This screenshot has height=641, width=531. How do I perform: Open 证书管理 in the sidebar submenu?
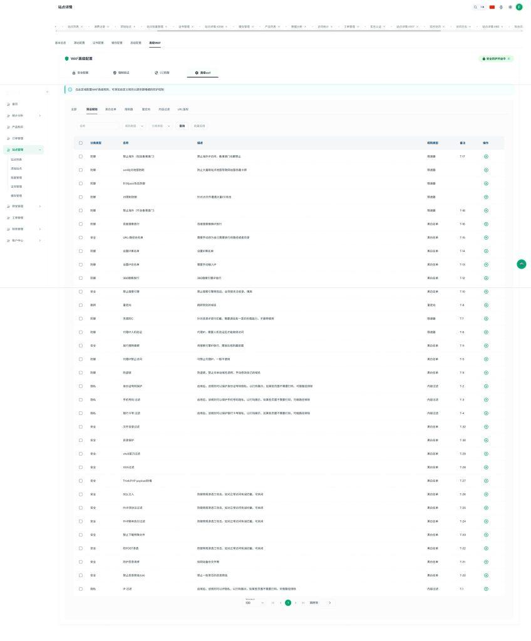(17, 187)
